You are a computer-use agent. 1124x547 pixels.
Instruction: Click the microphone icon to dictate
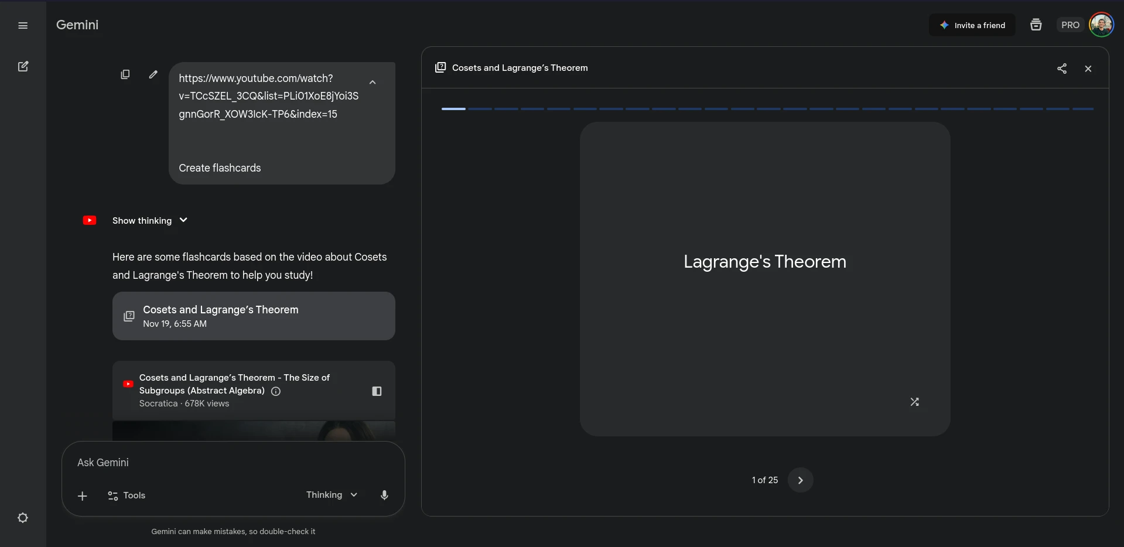pos(384,495)
